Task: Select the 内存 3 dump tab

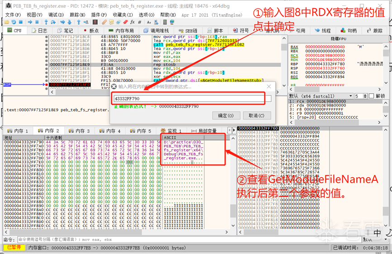Action: coord(79,131)
